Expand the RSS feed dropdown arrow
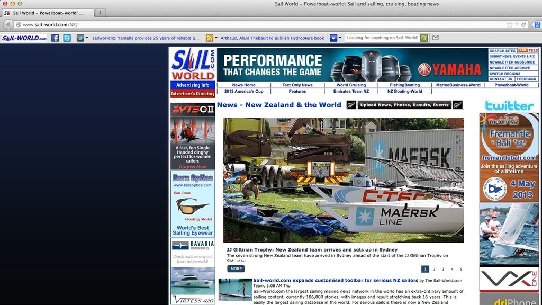The image size is (542, 305). click(x=216, y=38)
